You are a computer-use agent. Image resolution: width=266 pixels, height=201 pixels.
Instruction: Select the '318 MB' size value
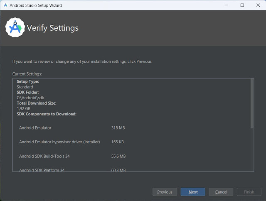(x=118, y=128)
